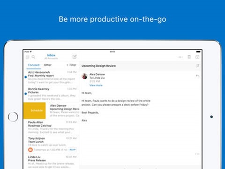Open Paula Allen Roadmap Catchup email
The height and width of the screenshot is (169, 225).
point(51,127)
